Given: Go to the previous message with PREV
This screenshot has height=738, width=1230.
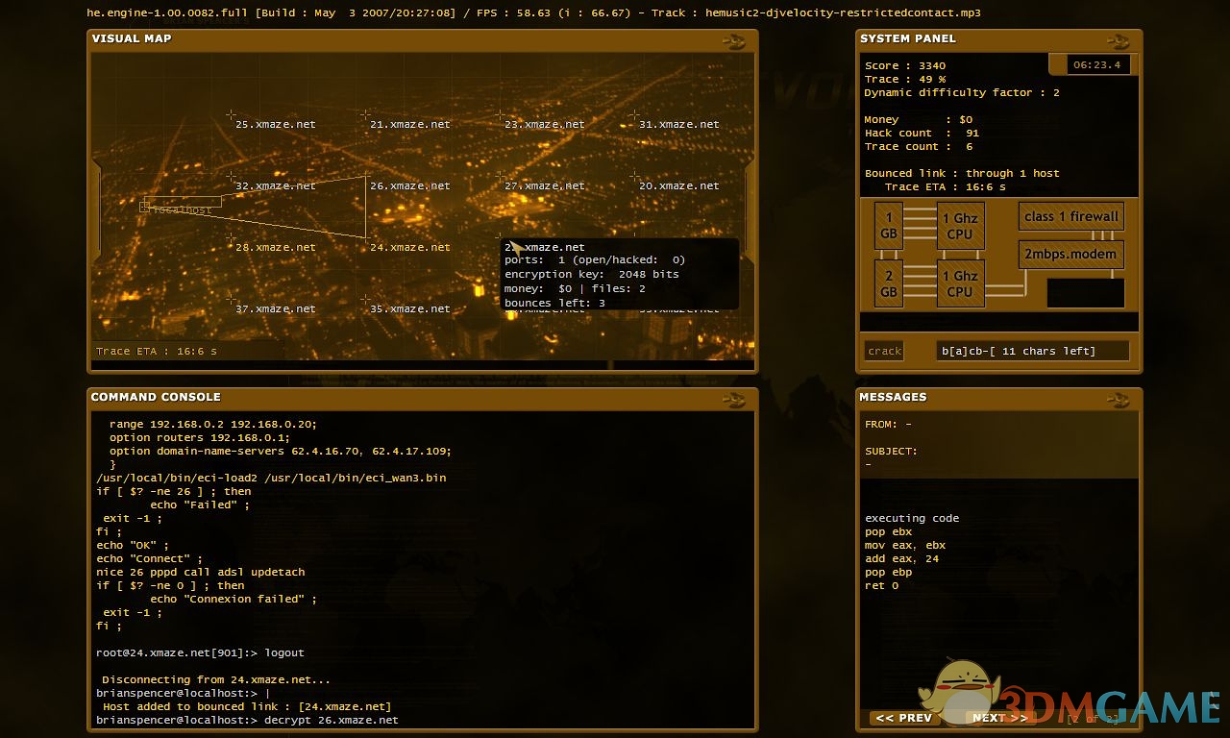Looking at the screenshot, I should (x=903, y=718).
